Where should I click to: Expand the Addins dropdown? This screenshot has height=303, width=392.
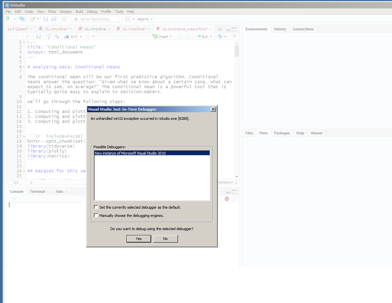pos(145,19)
